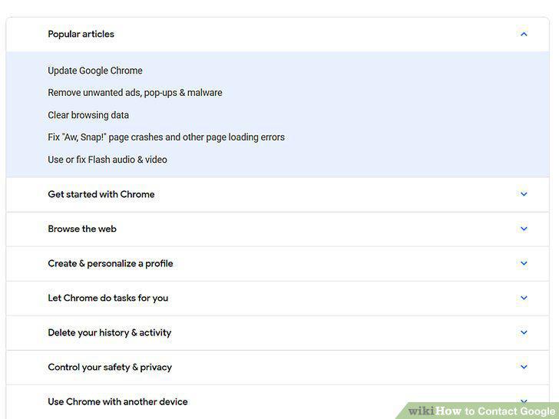The height and width of the screenshot is (419, 559).
Task: Open Use or fix Flash audio & video
Action: pos(107,160)
